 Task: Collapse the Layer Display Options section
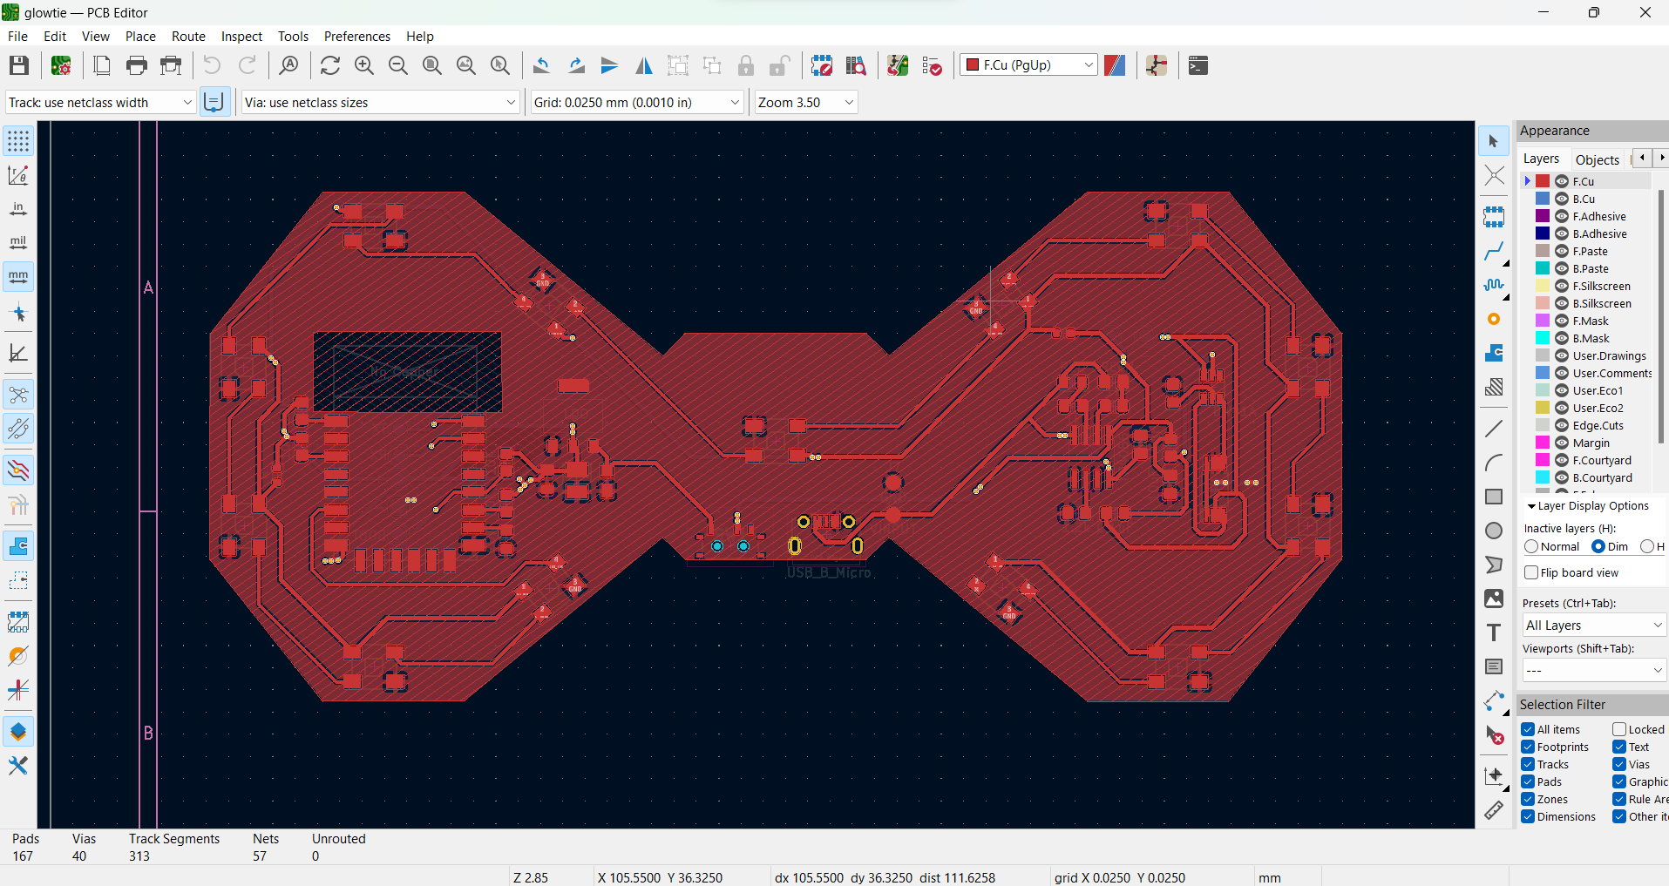(x=1531, y=506)
